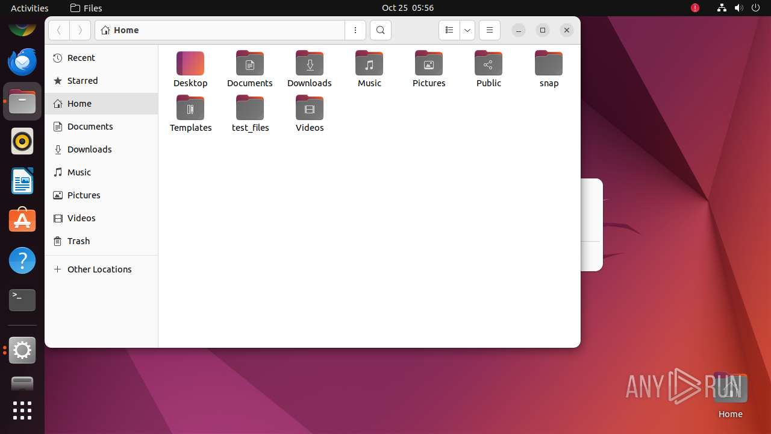This screenshot has width=771, height=434.
Task: Close the Files window
Action: click(567, 30)
